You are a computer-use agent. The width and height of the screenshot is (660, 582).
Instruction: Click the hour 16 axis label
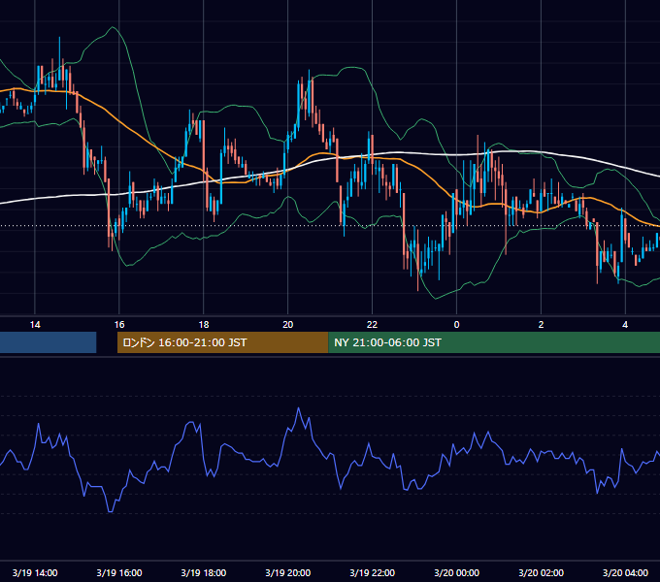119,325
